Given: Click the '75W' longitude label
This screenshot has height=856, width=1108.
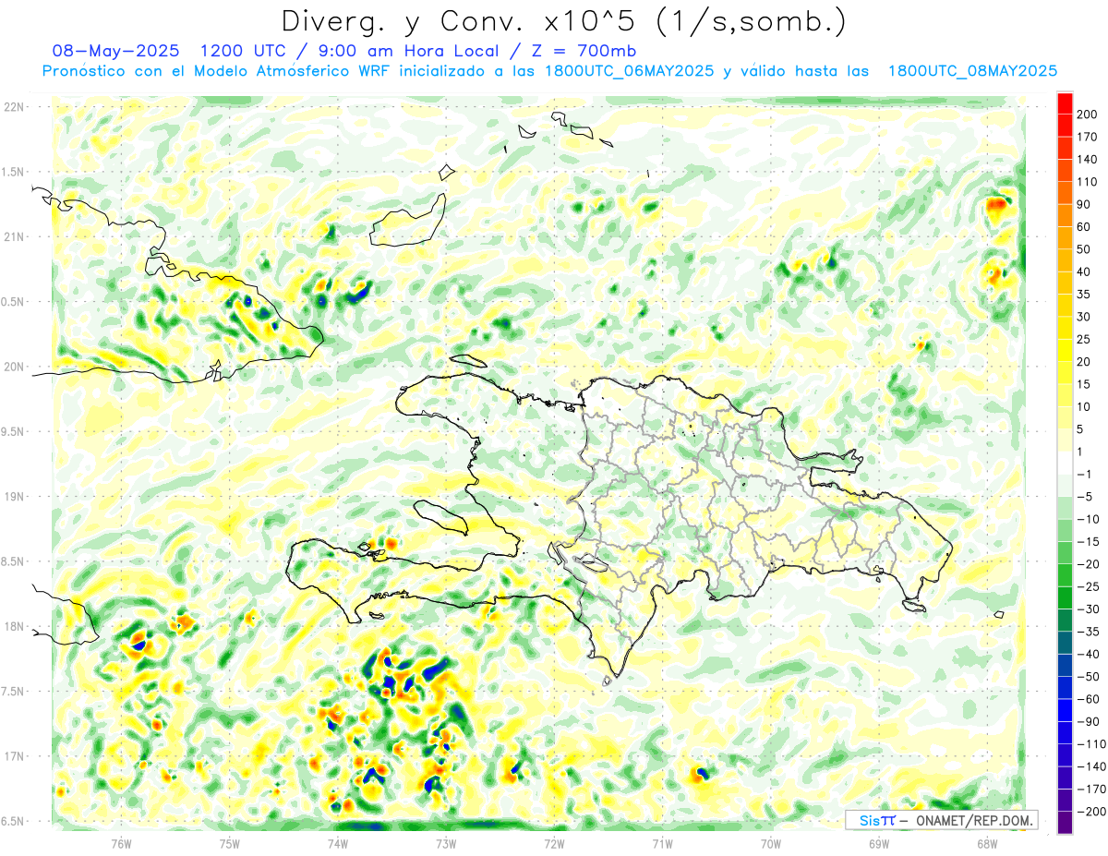Looking at the screenshot, I should [229, 844].
